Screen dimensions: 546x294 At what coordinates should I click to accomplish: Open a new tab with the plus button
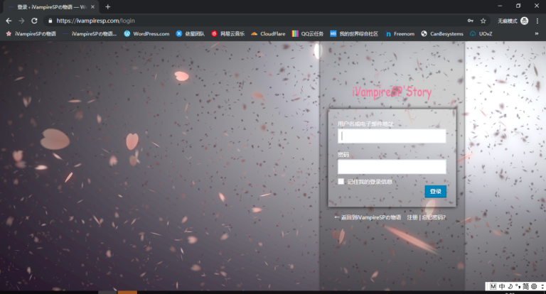tap(108, 6)
